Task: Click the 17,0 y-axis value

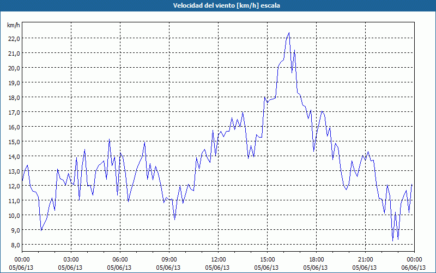Action: [14, 112]
